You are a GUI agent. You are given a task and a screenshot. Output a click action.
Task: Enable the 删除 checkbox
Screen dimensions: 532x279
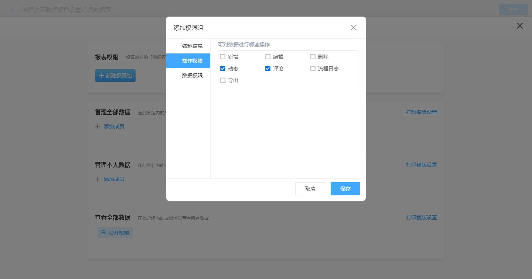click(x=313, y=57)
